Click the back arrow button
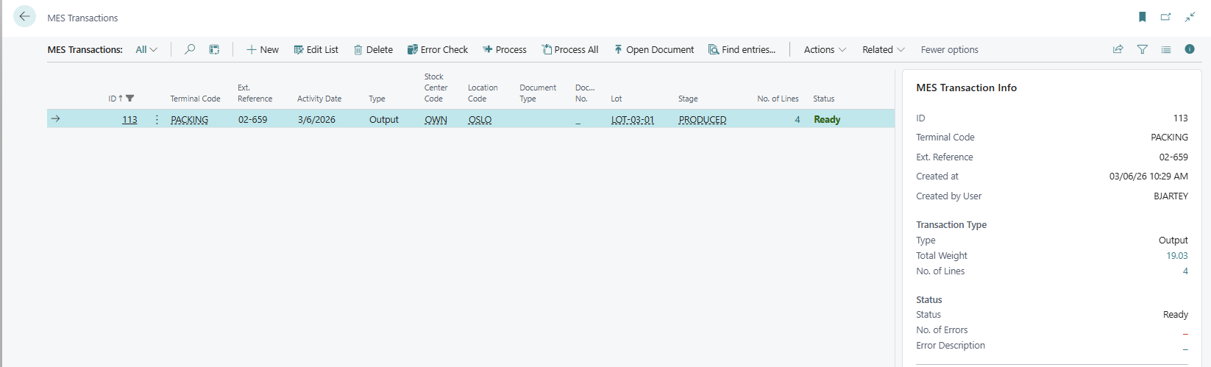 tap(24, 16)
